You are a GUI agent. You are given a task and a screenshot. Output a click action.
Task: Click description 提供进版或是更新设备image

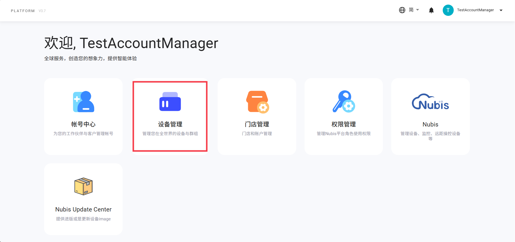(83, 219)
